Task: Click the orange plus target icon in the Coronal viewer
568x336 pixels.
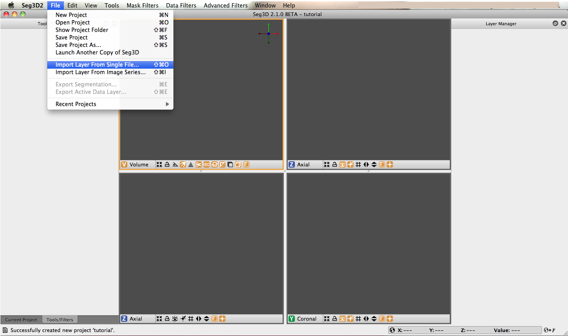Action: click(390, 319)
